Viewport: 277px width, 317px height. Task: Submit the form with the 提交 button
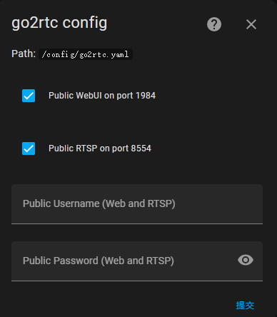coord(245,305)
